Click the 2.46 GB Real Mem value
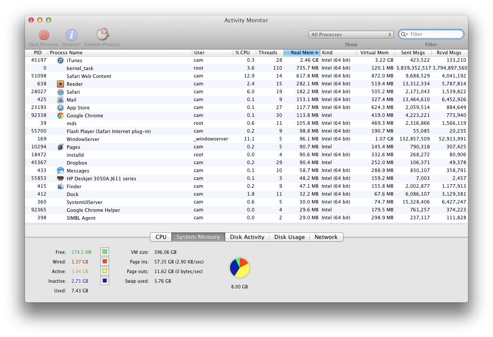 tap(309, 60)
